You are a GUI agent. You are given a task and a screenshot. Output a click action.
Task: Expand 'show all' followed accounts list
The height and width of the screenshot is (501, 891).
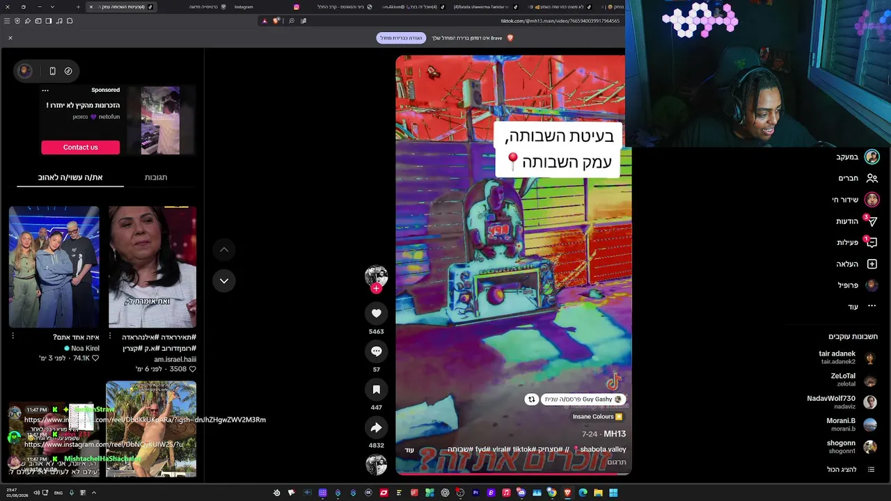(850, 470)
